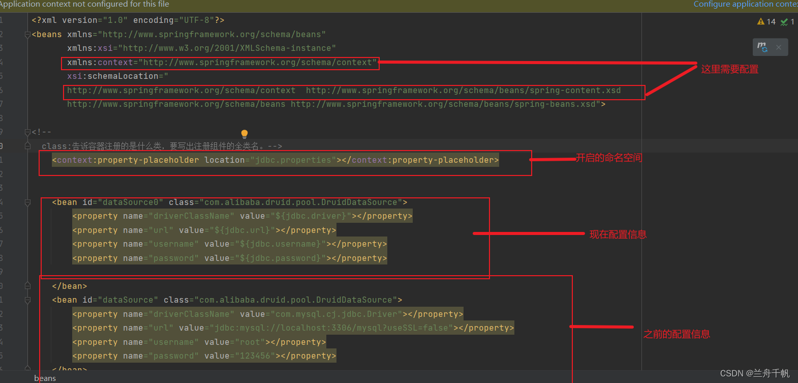798x383 pixels.
Task: Click the jdbc.properties location value
Action: point(293,160)
